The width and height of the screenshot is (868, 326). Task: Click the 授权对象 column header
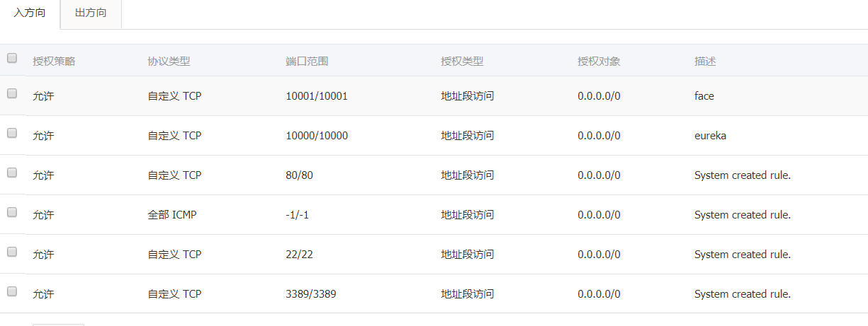(599, 62)
